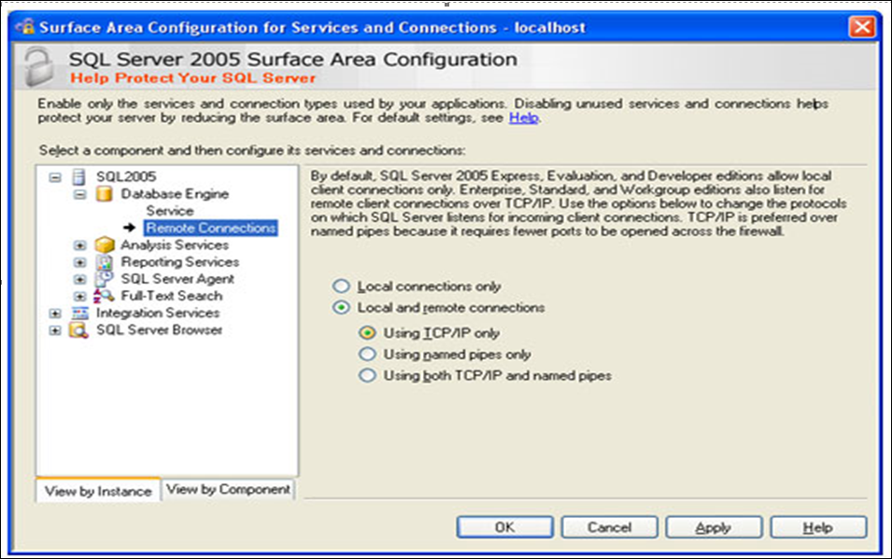This screenshot has height=559, width=892.
Task: Click the Integration Services icon
Action: tap(79, 314)
